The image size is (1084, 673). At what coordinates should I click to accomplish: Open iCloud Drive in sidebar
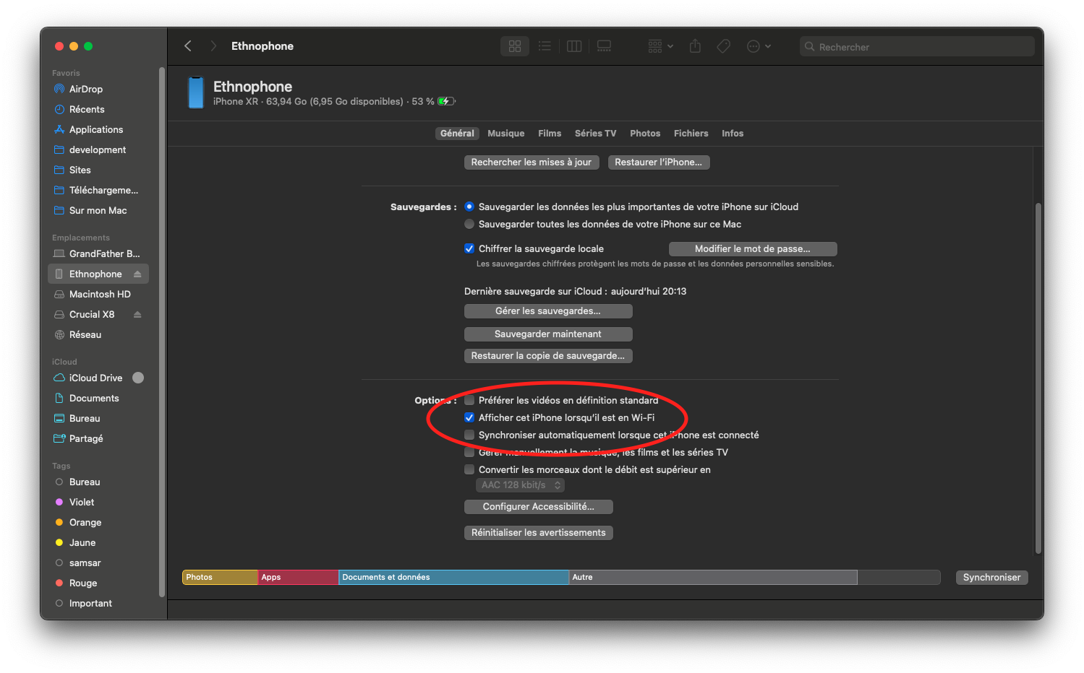(95, 378)
